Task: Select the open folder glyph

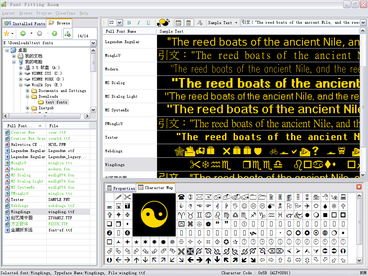Action: (262, 197)
